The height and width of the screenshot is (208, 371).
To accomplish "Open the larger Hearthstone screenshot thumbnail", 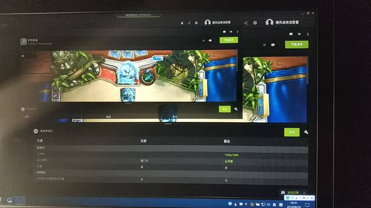I will 275,89.
